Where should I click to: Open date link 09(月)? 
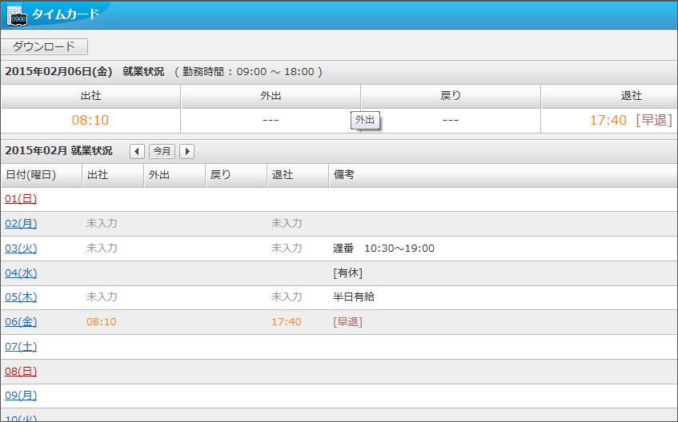tap(21, 396)
